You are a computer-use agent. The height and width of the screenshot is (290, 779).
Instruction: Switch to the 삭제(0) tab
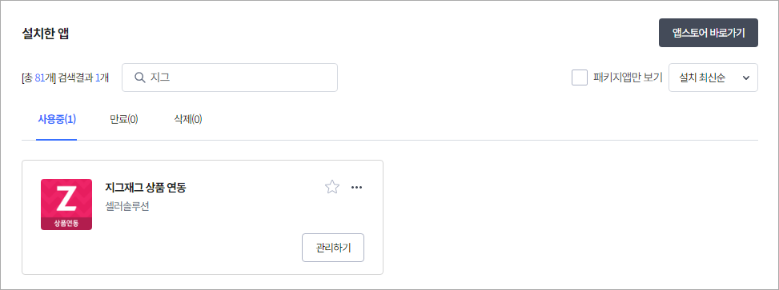point(188,120)
